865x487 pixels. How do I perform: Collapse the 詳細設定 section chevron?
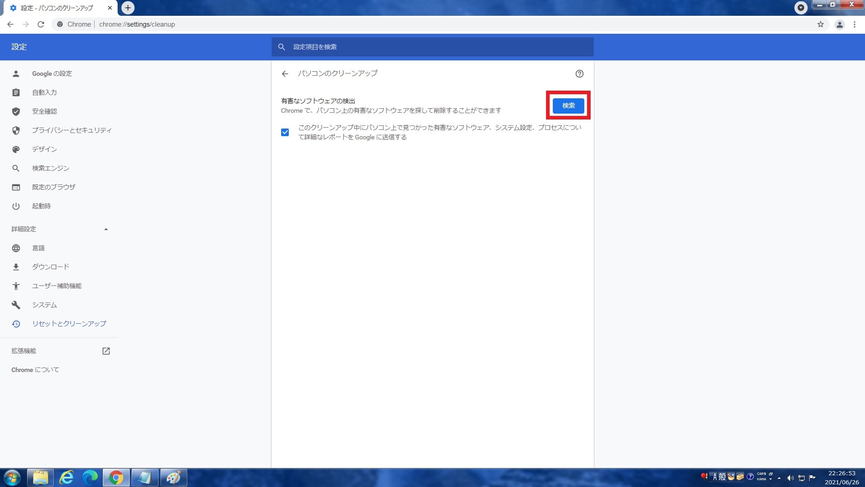pyautogui.click(x=106, y=229)
